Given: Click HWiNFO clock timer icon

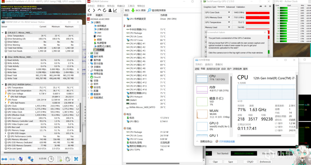Looking at the screenshot, I should pos(51,159).
